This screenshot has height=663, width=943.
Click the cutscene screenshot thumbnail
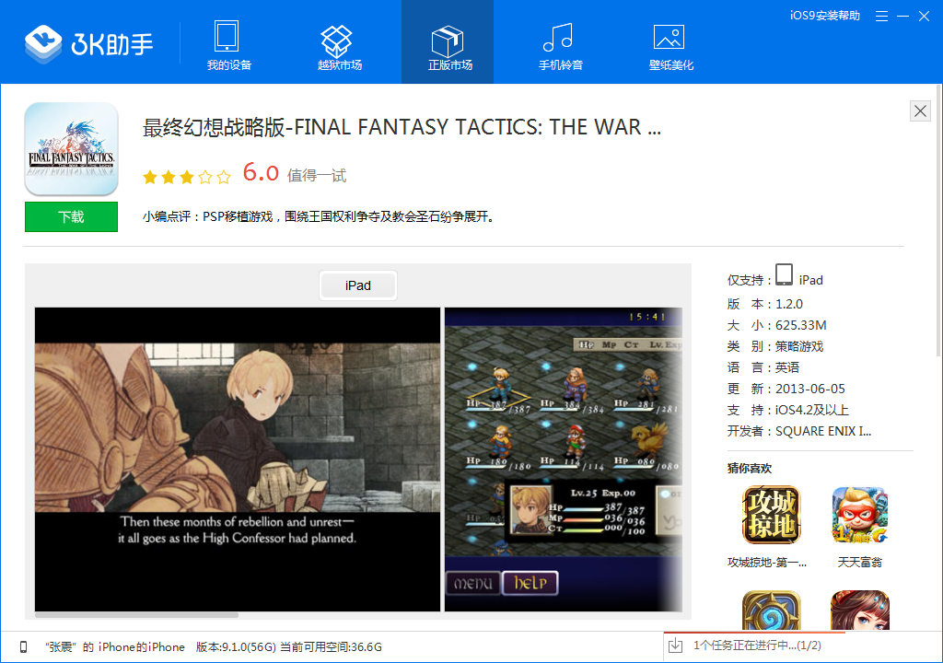pyautogui.click(x=238, y=459)
